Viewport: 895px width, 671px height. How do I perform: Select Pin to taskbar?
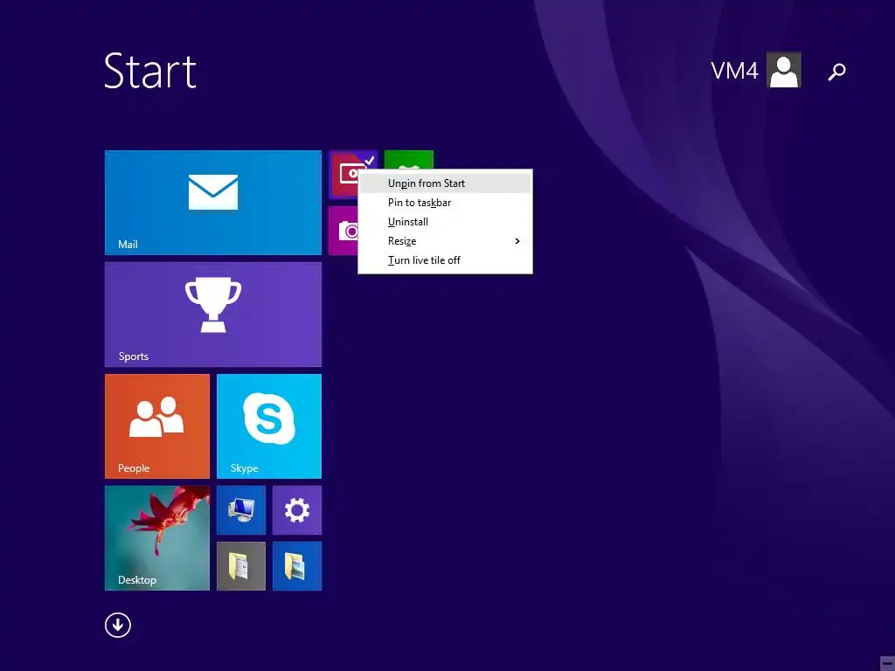click(x=445, y=203)
